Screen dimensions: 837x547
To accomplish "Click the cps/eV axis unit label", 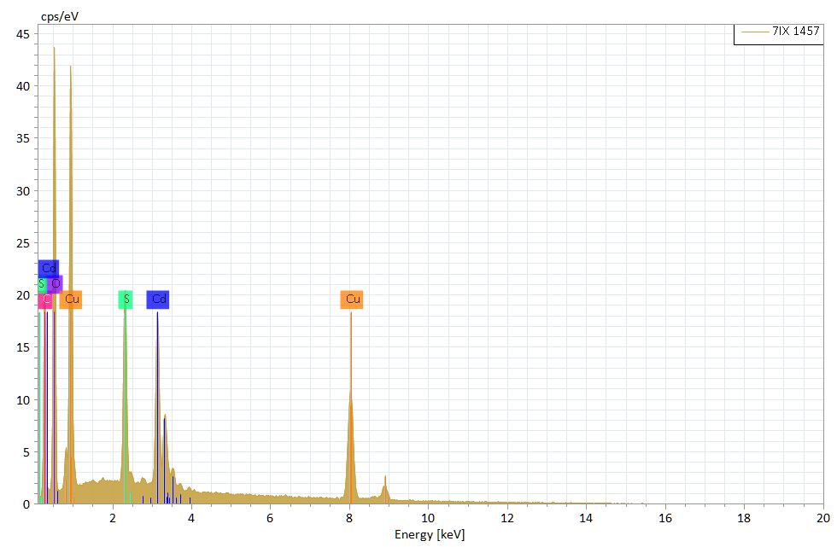I will 60,16.
